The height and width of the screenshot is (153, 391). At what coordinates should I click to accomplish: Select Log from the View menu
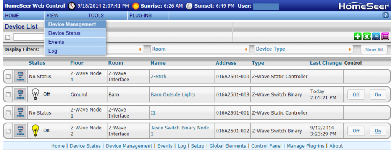click(x=75, y=51)
